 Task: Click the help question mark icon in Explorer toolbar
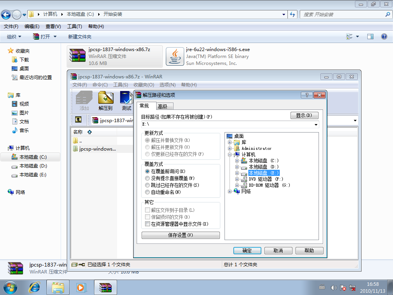tap(384, 36)
